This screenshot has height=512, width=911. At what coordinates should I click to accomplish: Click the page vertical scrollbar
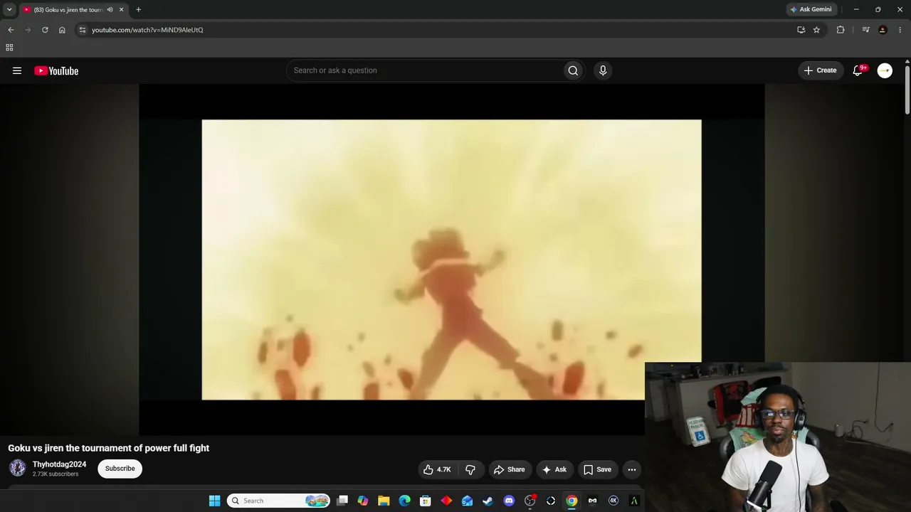[x=907, y=89]
